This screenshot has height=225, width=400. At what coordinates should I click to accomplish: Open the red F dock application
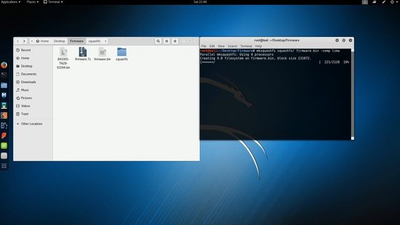(x=4, y=136)
